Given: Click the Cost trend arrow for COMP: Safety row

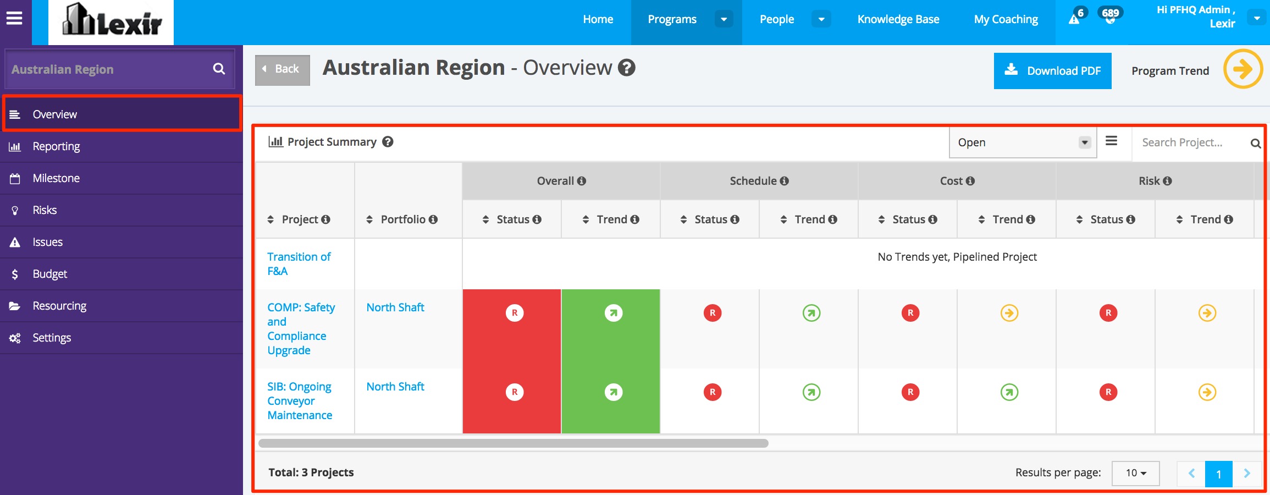Looking at the screenshot, I should (x=1009, y=313).
